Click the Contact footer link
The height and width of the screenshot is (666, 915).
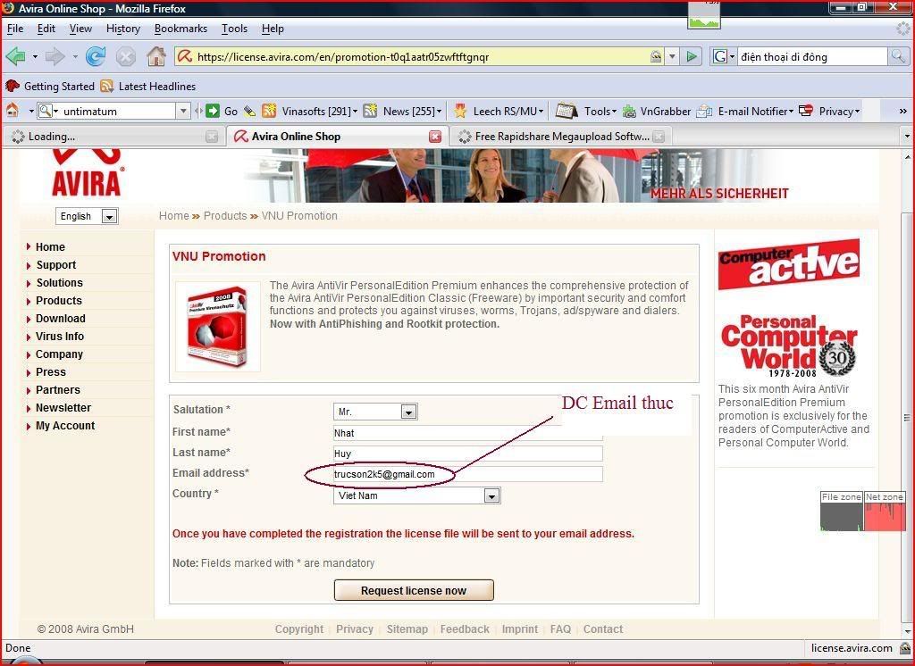coord(603,629)
